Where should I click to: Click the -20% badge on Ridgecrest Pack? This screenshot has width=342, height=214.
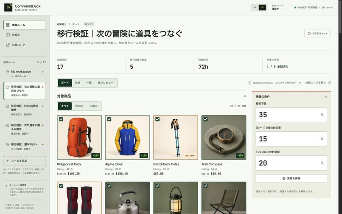(95, 155)
